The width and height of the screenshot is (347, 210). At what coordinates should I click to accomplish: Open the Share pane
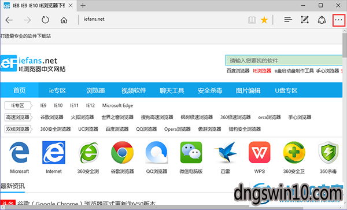322,20
